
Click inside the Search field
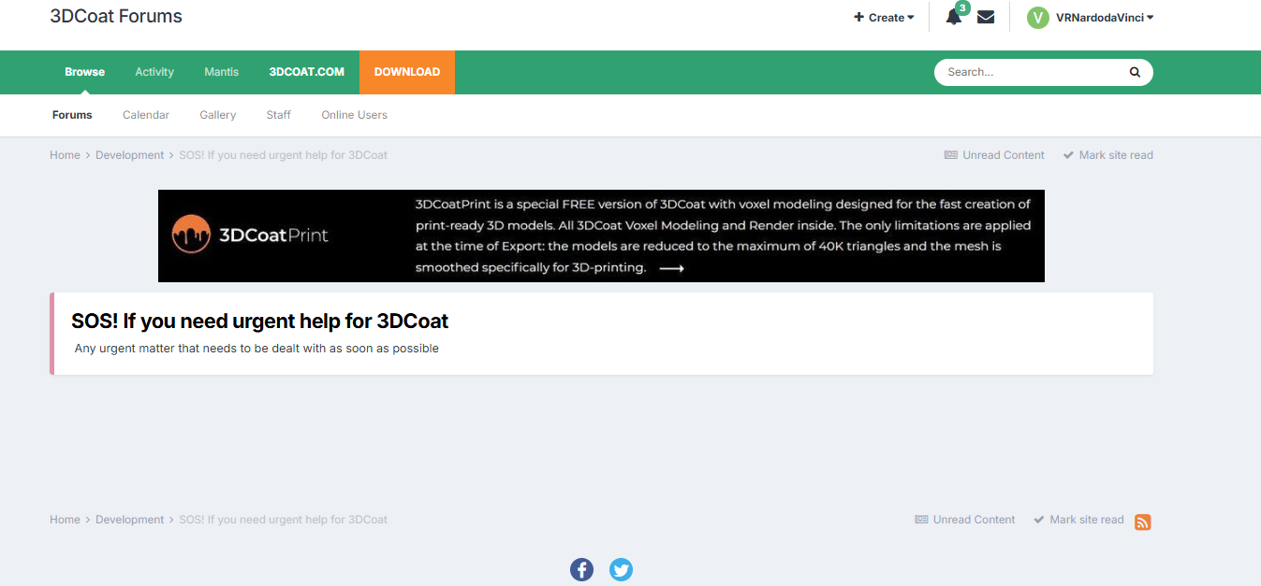click(x=1030, y=72)
